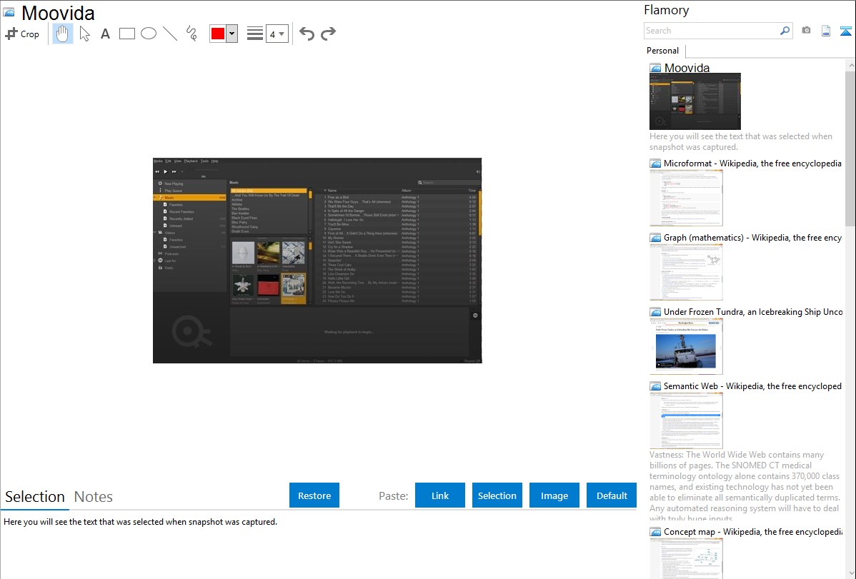This screenshot has height=579, width=856.
Task: Click the icon beside Under Frozen Tundra entry
Action: [656, 312]
